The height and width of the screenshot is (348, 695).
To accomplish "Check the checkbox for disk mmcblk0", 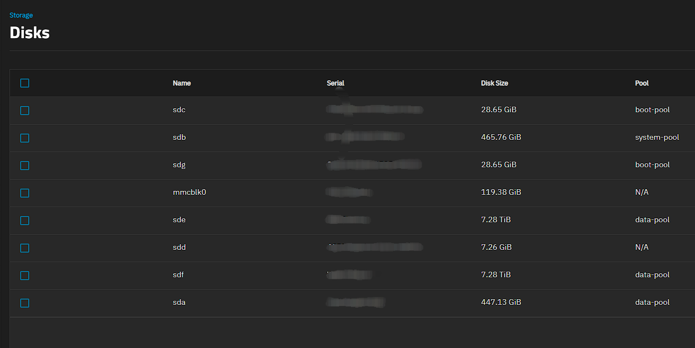I will tap(24, 193).
